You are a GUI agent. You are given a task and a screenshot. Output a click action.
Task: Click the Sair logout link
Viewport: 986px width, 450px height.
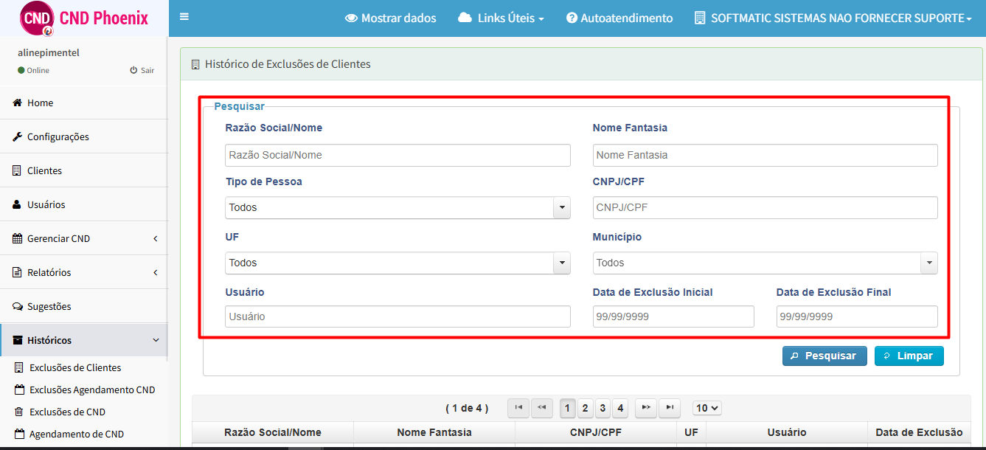click(x=142, y=70)
